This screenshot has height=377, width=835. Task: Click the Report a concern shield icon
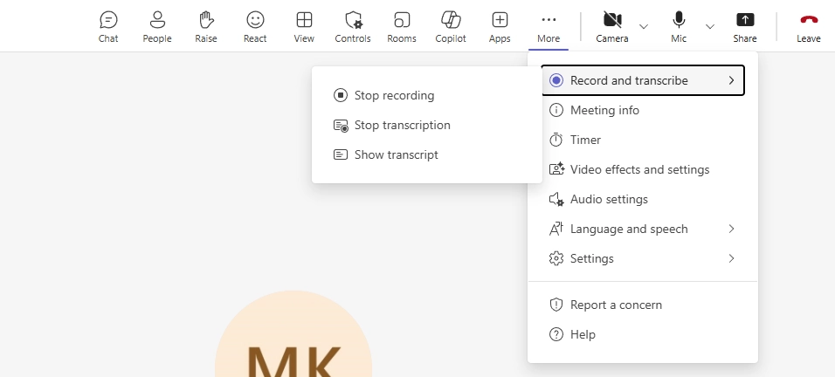(x=556, y=305)
